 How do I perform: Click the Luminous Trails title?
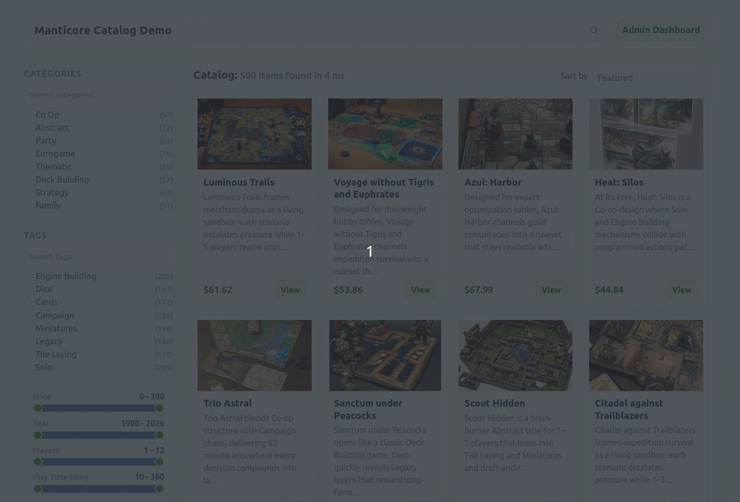coord(239,182)
